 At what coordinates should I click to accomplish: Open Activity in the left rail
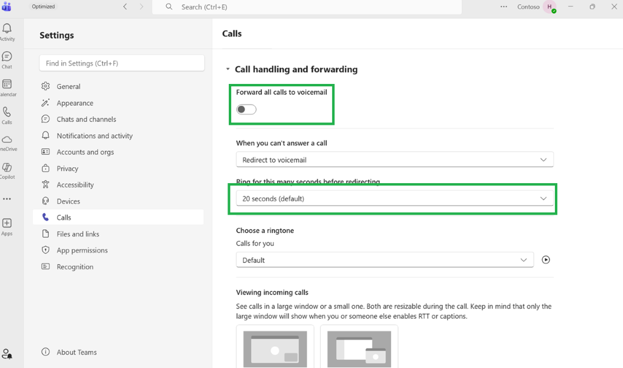[7, 32]
